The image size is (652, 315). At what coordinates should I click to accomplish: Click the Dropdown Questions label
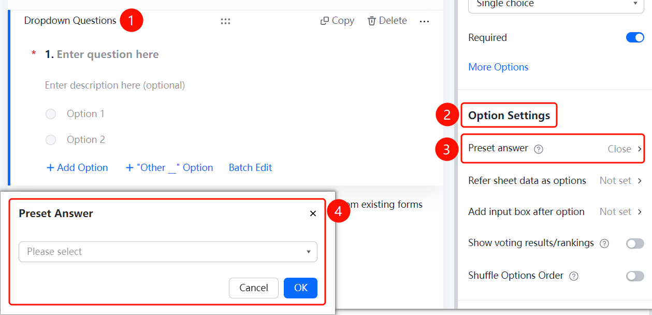70,21
